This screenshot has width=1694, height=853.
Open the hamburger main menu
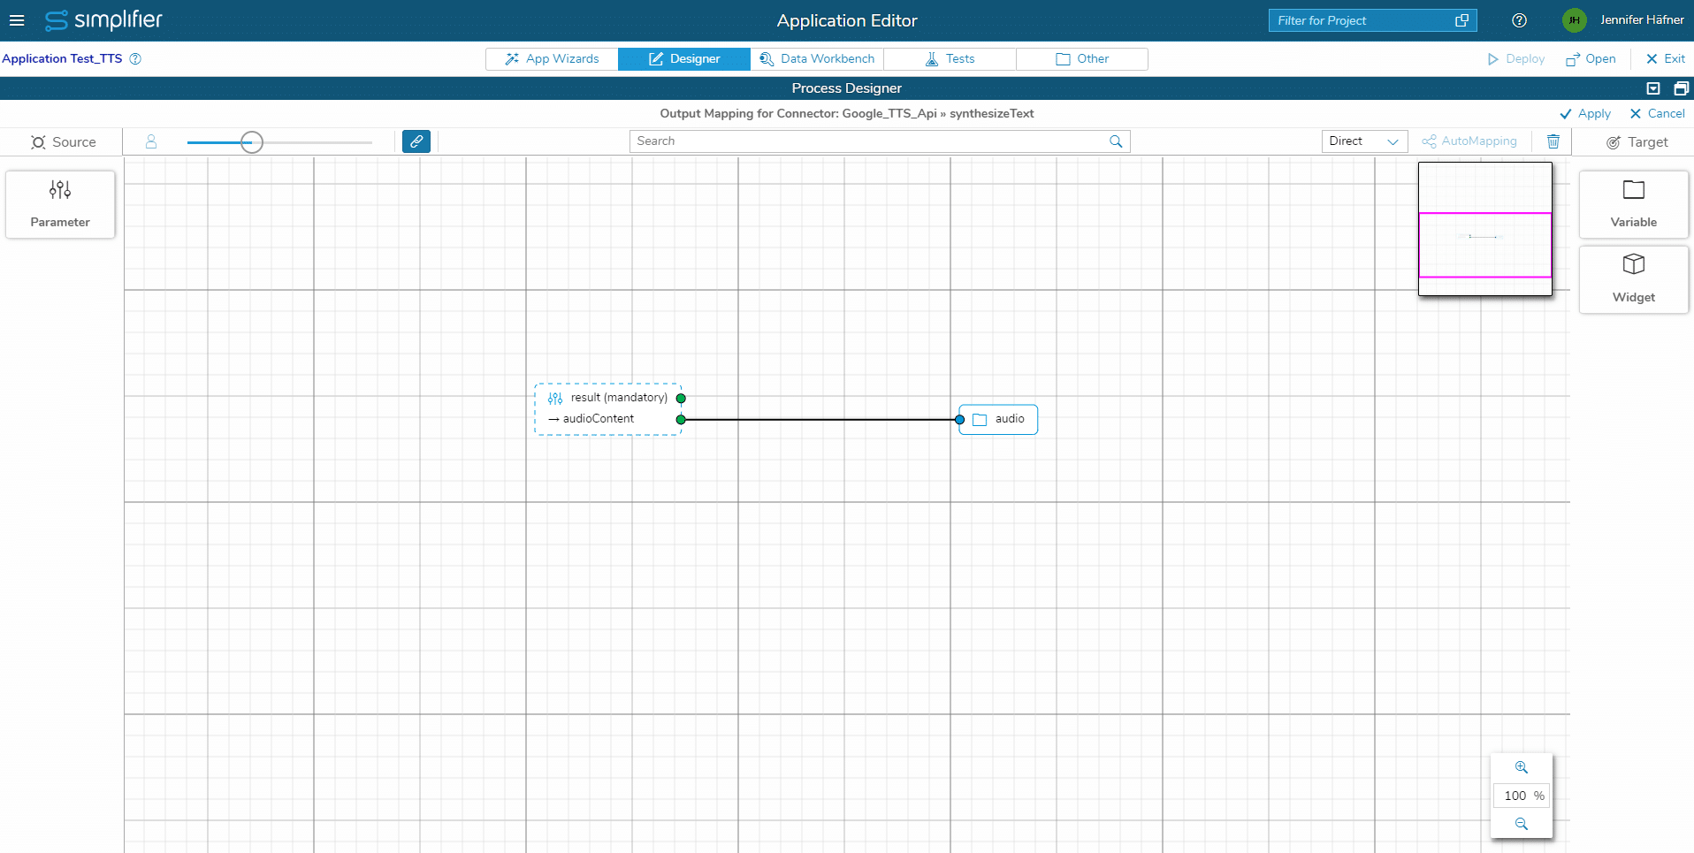tap(17, 20)
